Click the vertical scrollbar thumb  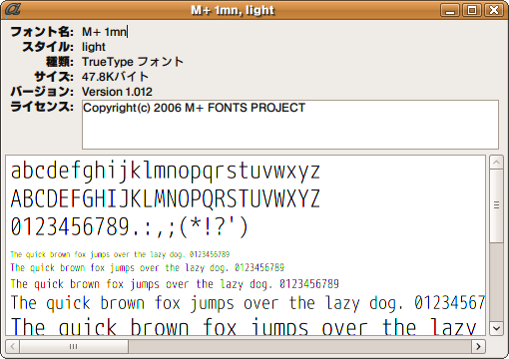pyautogui.click(x=496, y=206)
